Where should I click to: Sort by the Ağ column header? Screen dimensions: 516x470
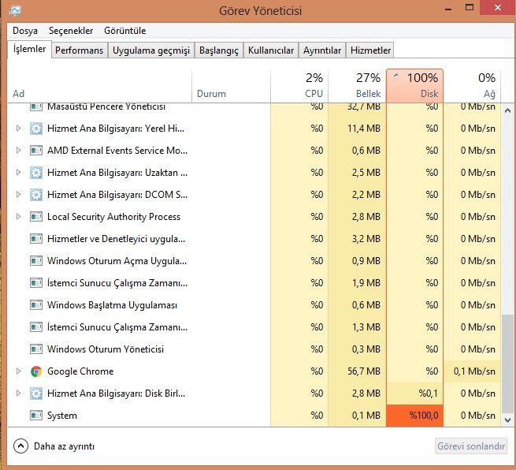coord(472,86)
